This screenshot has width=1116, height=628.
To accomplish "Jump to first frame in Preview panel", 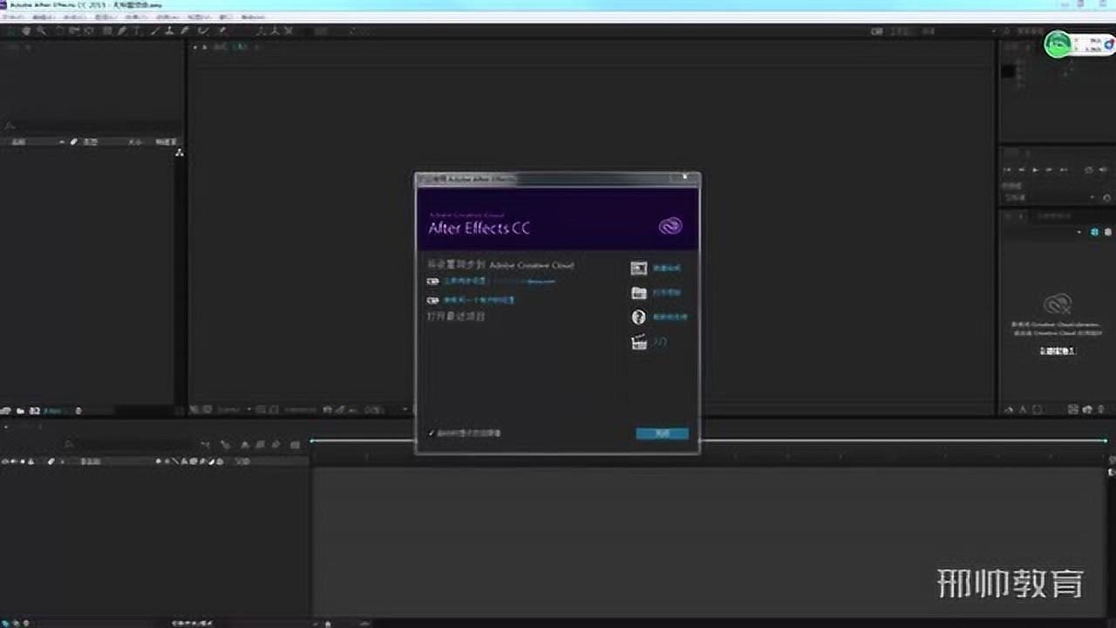I will 1007,170.
